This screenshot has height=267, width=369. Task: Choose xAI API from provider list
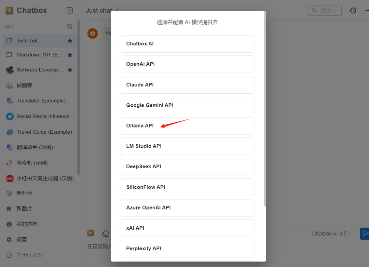click(187, 228)
